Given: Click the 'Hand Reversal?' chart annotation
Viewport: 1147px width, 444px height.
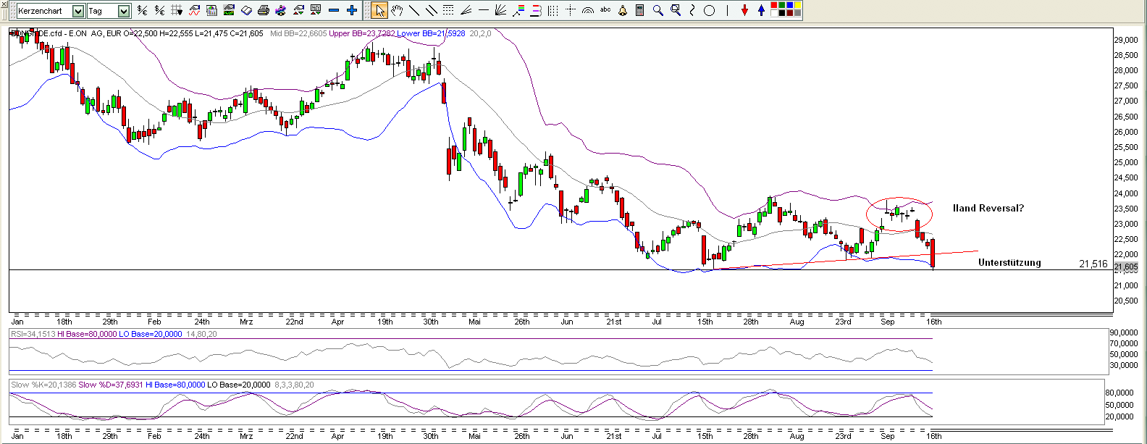Looking at the screenshot, I should coord(988,209).
